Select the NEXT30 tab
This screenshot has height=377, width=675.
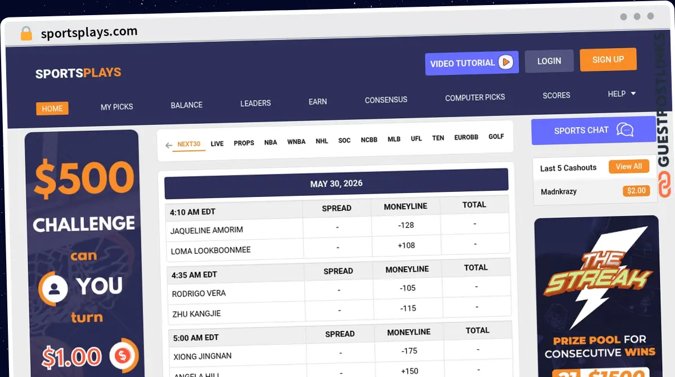(x=189, y=144)
